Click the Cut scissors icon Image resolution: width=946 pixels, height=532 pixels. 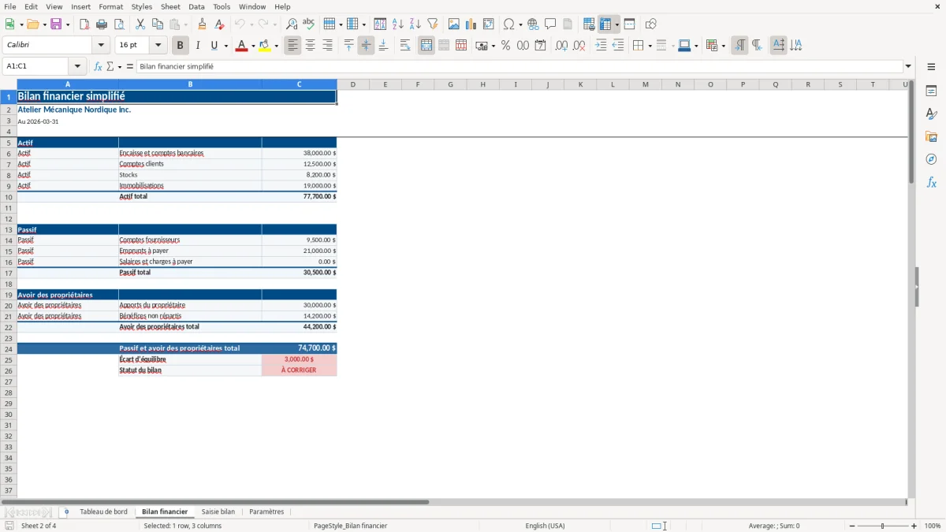tap(140, 24)
